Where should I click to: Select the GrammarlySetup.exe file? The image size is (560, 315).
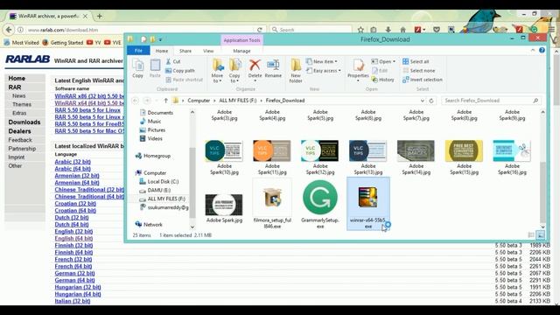tap(320, 204)
